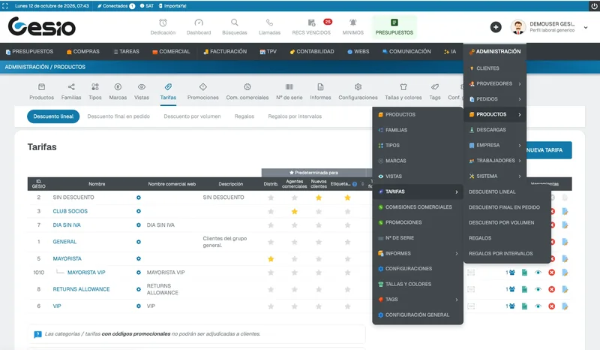Click the user avatar picture

[x=518, y=27]
